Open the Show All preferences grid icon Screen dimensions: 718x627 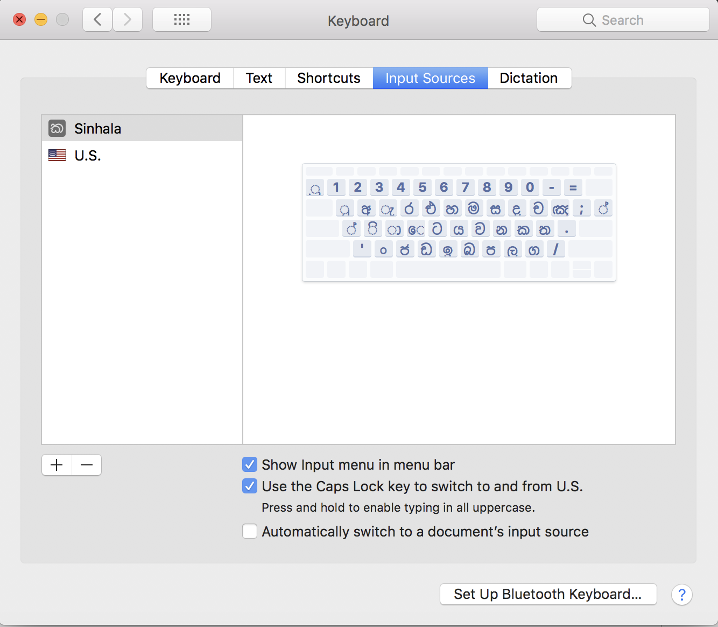coord(181,19)
